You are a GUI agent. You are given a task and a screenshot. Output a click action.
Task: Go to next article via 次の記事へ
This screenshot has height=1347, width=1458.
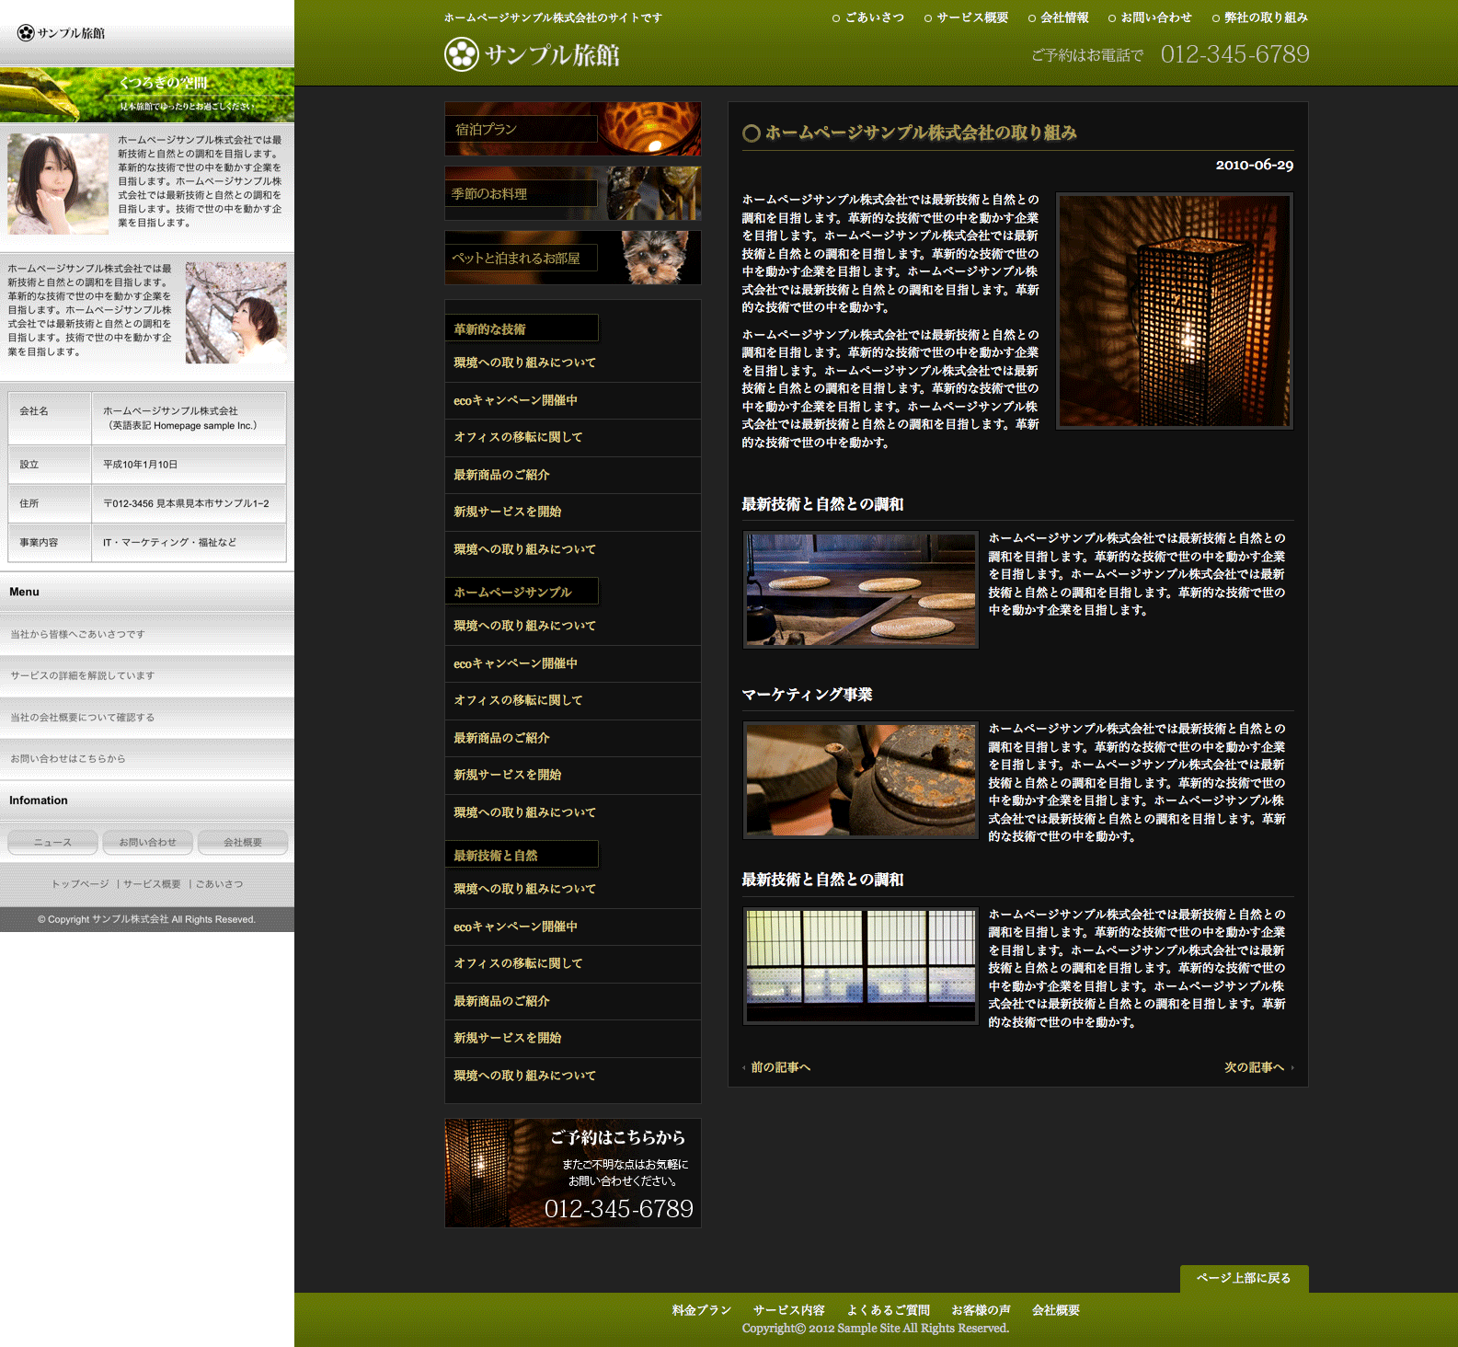coord(1254,1067)
